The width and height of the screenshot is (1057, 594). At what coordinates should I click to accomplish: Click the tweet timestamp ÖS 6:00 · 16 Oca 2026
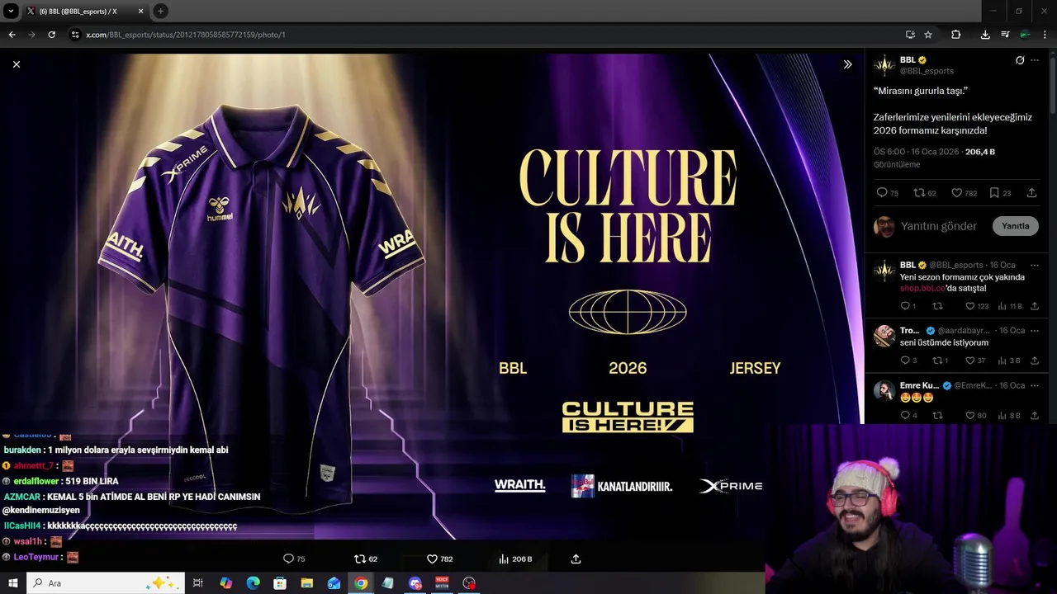tap(916, 152)
